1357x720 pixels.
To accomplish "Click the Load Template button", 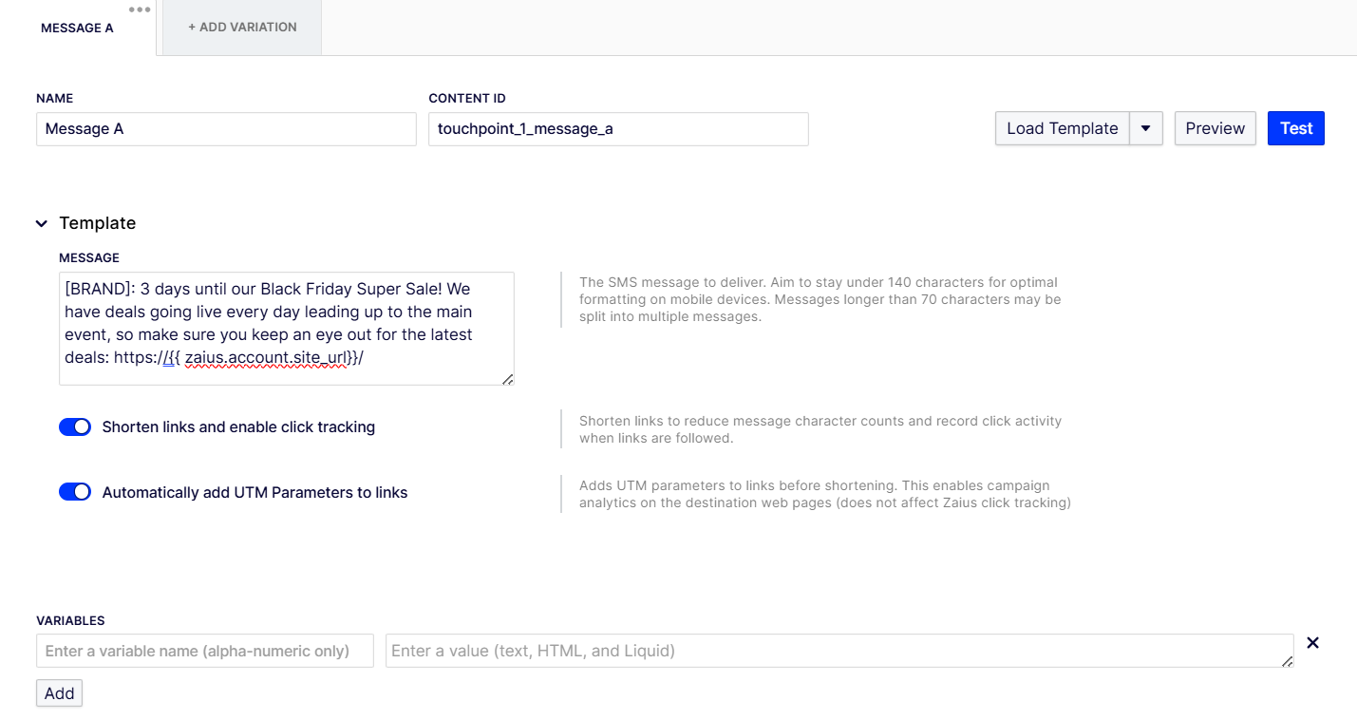I will [x=1062, y=128].
